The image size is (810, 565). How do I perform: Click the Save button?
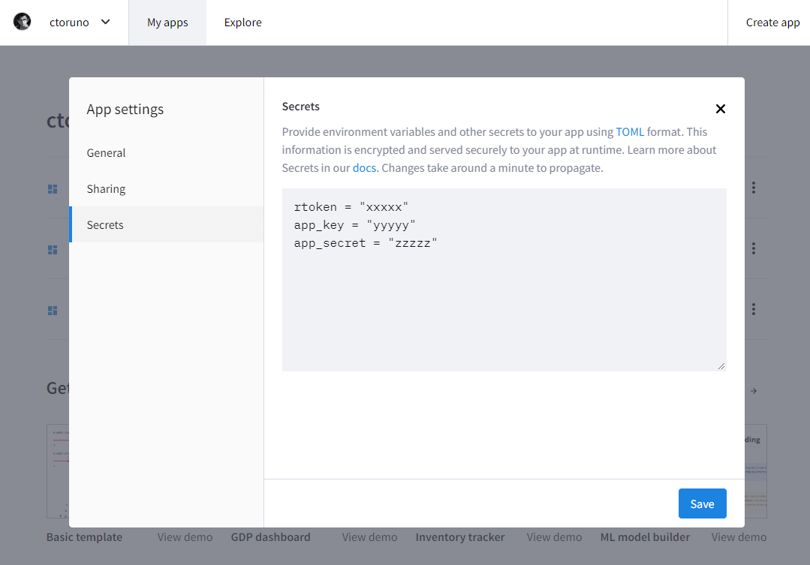point(702,503)
